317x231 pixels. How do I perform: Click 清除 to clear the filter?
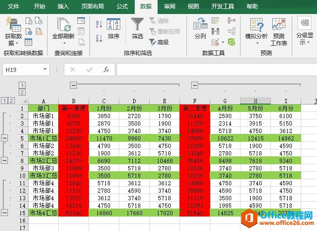tap(159, 21)
